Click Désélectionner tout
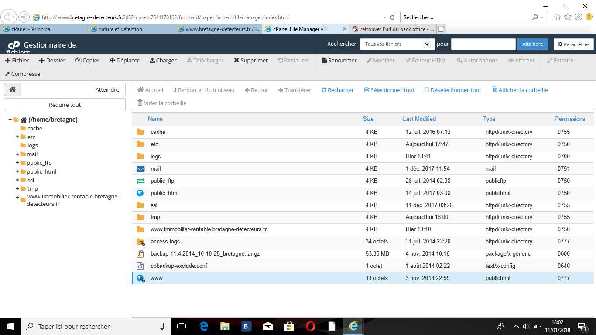 point(453,90)
